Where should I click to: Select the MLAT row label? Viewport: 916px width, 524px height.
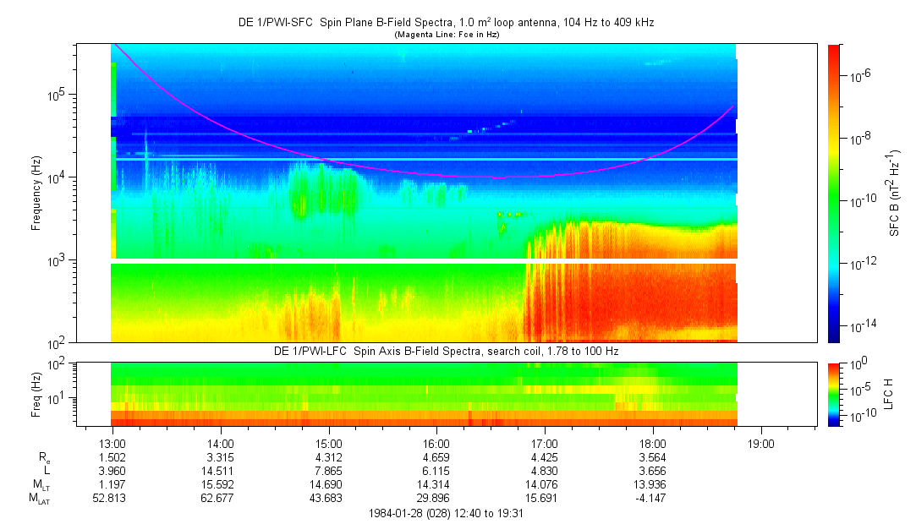click(40, 499)
